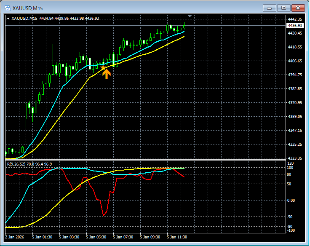
Task: Click the 4442.35 price scale value
Action: (295, 19)
